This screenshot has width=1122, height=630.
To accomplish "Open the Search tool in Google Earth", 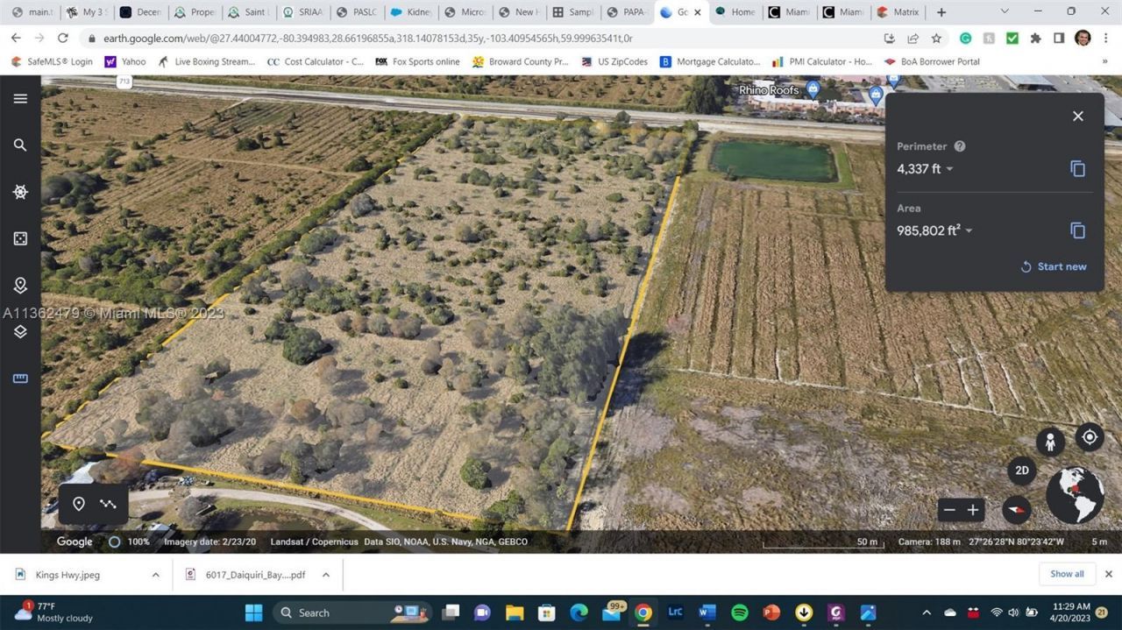I will pos(20,145).
